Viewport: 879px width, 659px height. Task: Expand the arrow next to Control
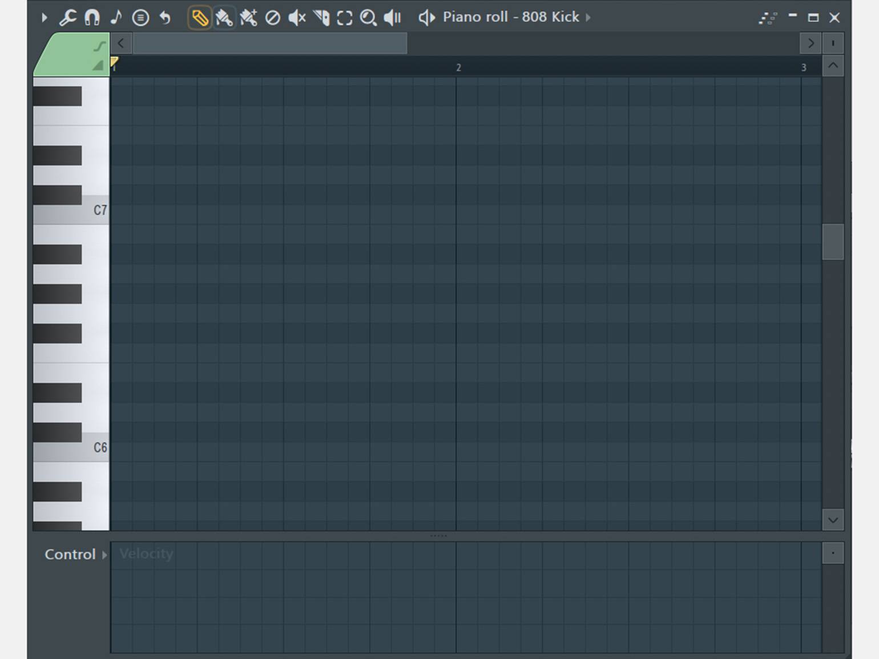pos(104,555)
